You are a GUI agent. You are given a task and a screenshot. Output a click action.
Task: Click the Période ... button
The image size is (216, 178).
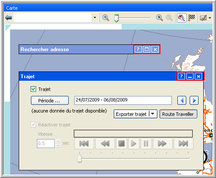click(x=50, y=101)
